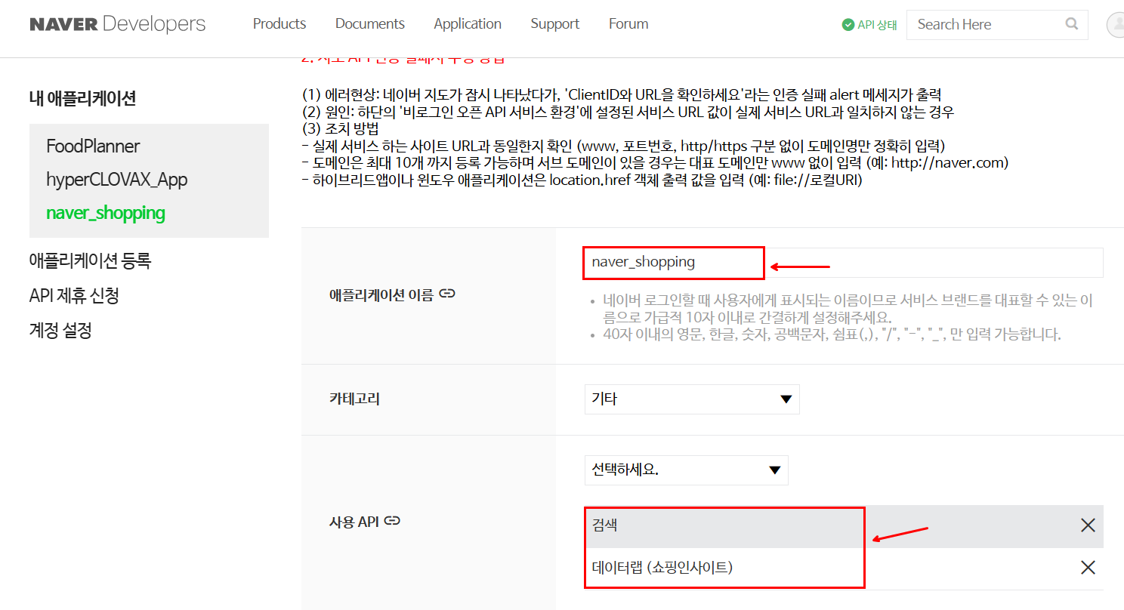
Task: Click the NAVER Developers logo
Action: [117, 24]
